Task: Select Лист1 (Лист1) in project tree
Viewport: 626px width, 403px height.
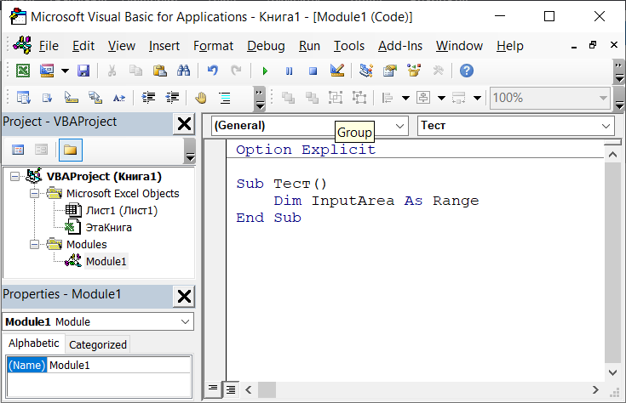Action: [121, 211]
